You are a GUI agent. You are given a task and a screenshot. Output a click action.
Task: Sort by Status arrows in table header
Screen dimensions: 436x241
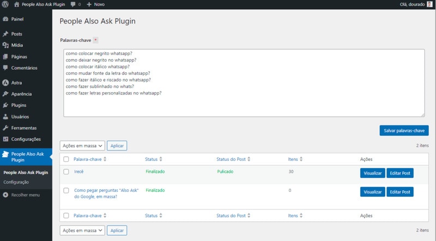click(x=161, y=159)
